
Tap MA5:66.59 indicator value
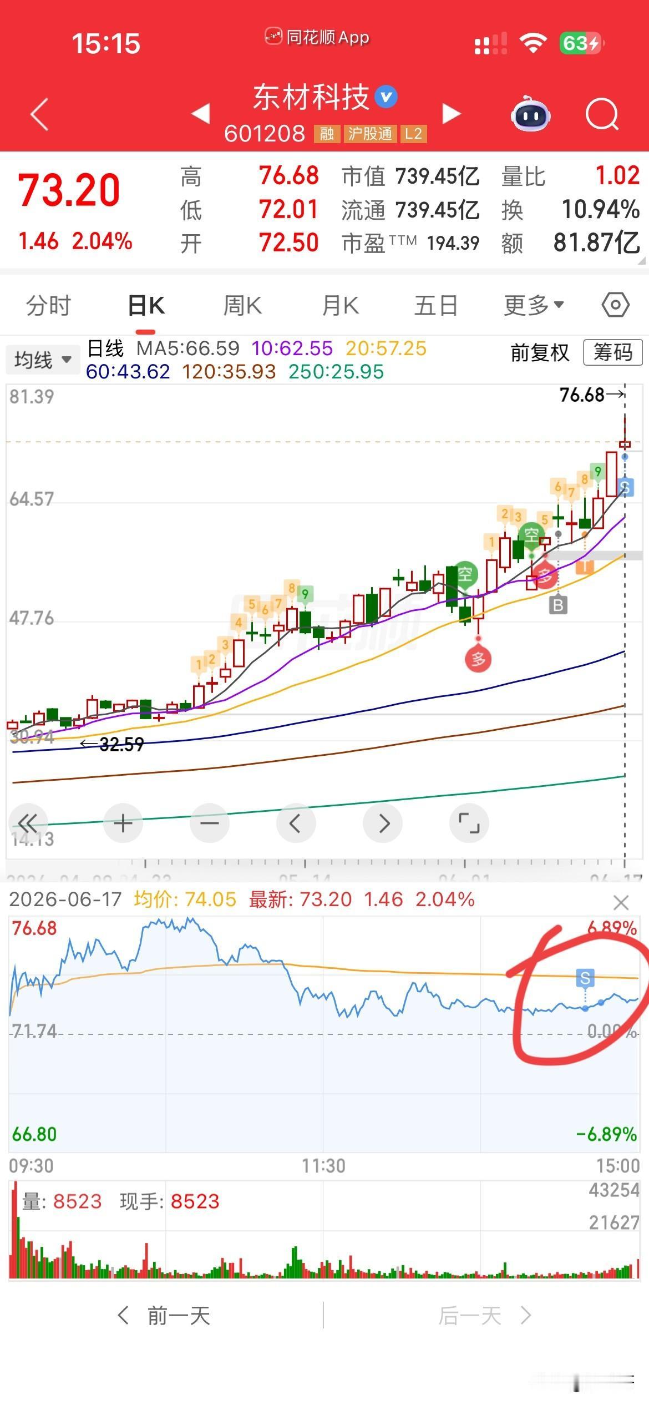tap(188, 348)
